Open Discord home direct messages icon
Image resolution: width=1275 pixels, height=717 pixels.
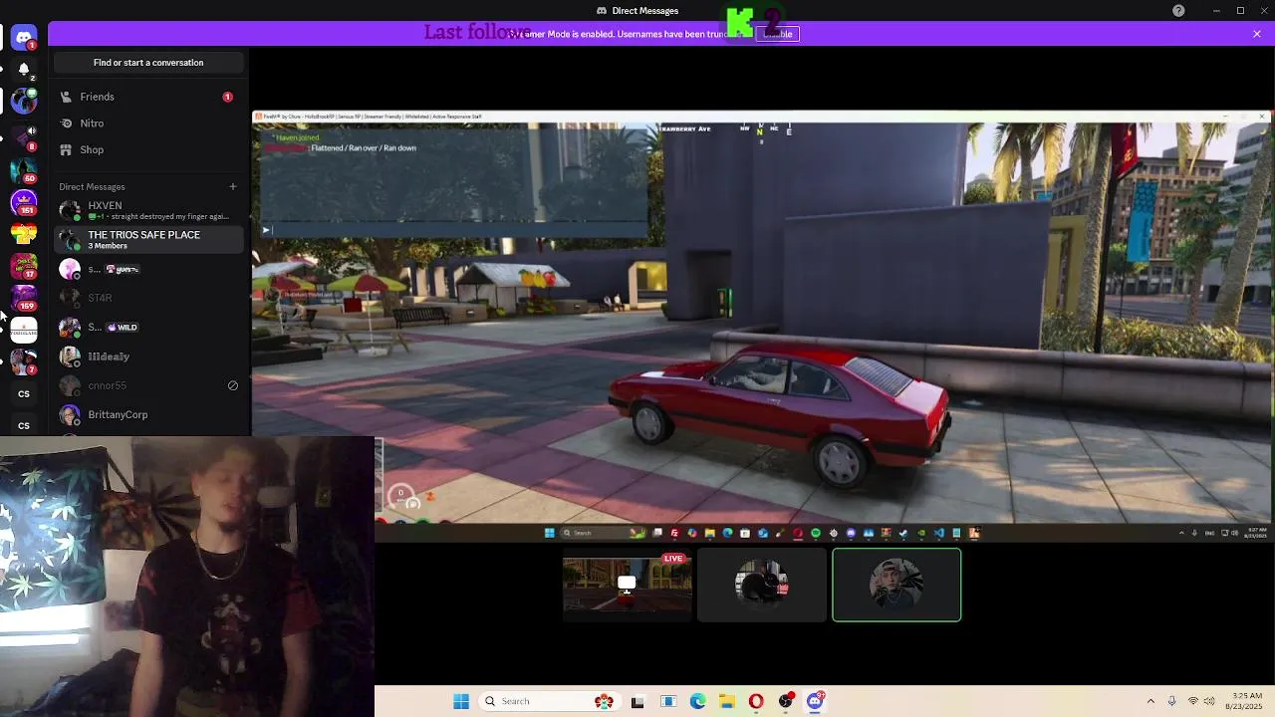24,38
